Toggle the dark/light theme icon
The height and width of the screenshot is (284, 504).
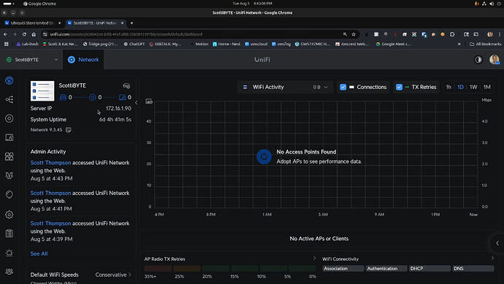[x=478, y=60]
